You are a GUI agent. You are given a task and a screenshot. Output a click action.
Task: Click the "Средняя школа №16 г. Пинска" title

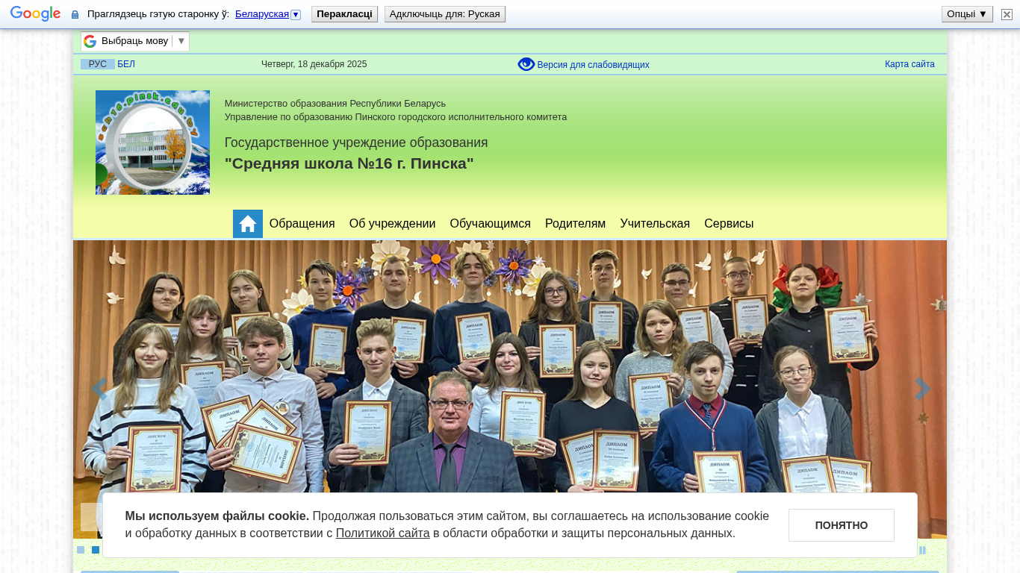pos(349,163)
